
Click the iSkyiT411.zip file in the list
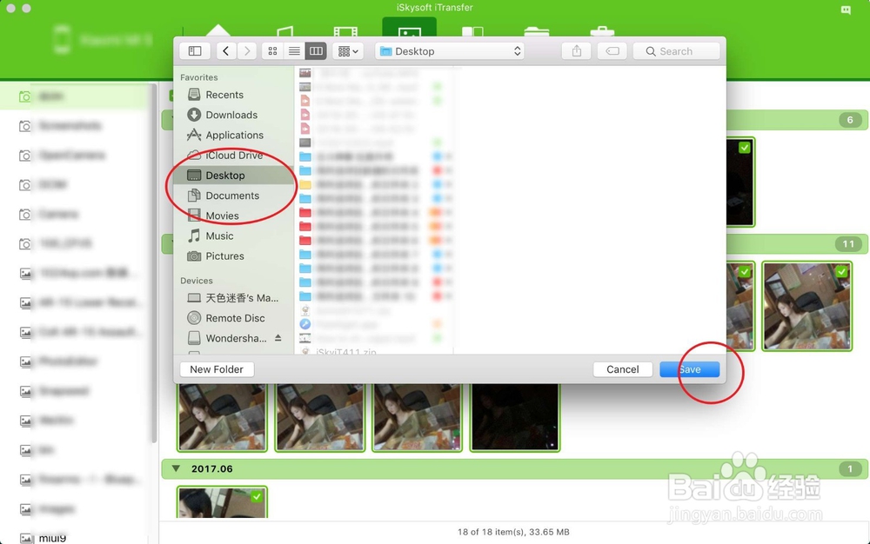point(345,352)
